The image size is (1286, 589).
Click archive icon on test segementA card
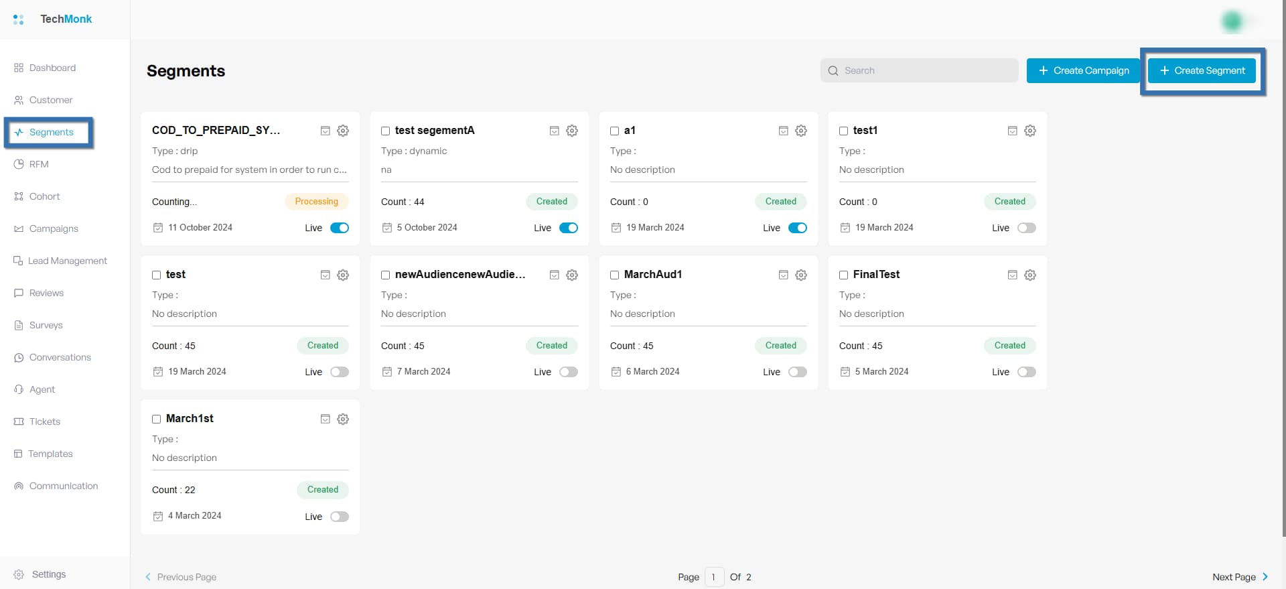pyautogui.click(x=555, y=131)
